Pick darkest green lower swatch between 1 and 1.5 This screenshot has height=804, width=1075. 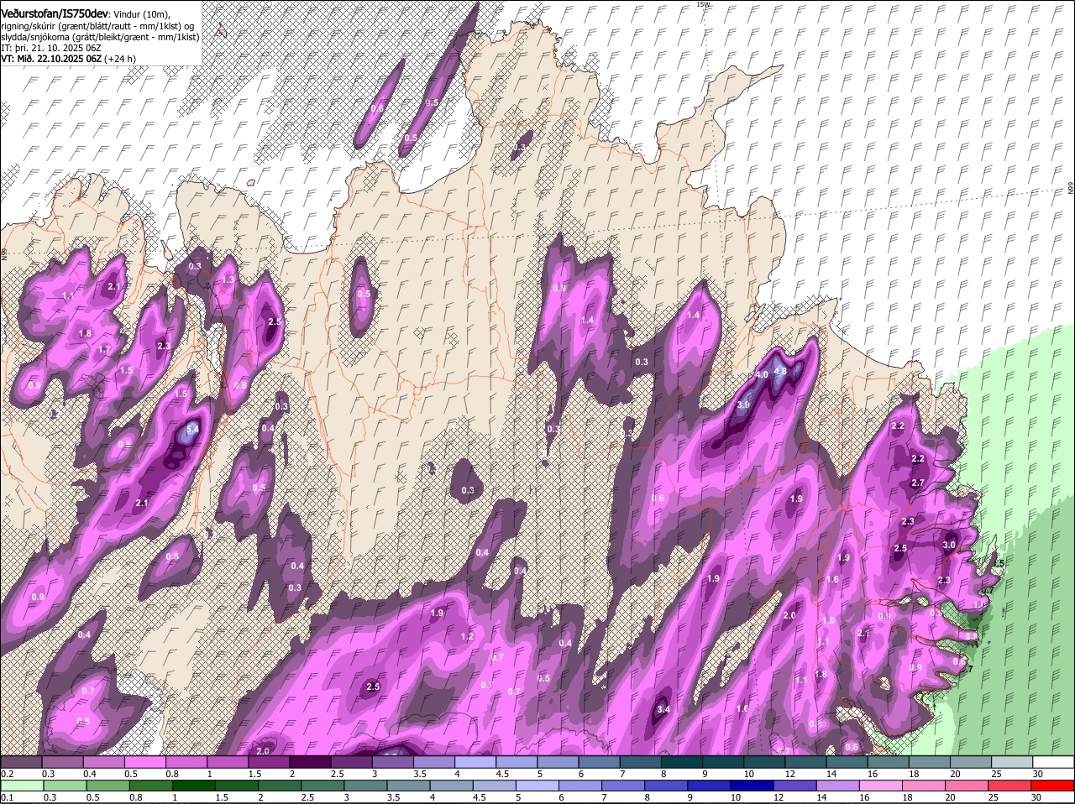(192, 786)
